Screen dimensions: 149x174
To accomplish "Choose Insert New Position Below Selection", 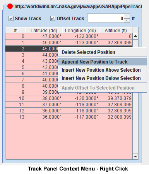I will (103, 78).
